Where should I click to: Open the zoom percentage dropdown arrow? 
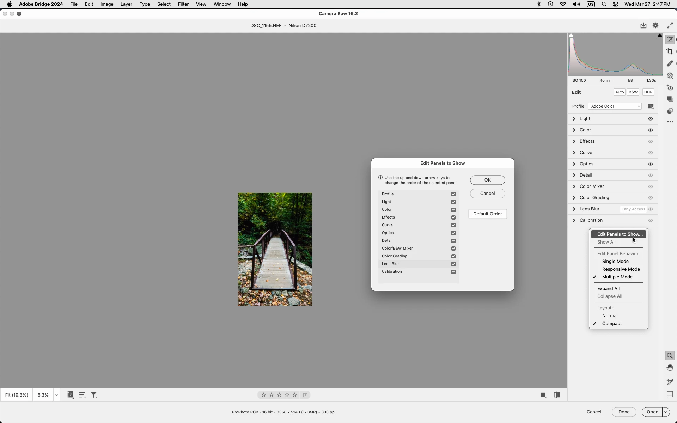click(x=56, y=395)
